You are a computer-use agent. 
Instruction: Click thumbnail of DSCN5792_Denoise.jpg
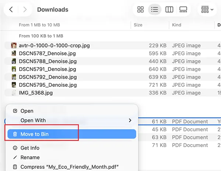tap(14, 77)
